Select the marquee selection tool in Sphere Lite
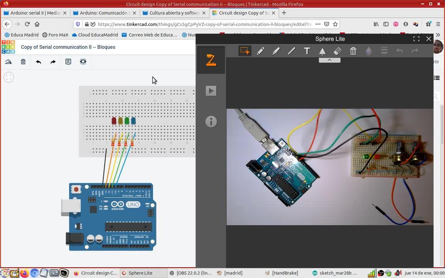This screenshot has height=278, width=445. point(245,51)
